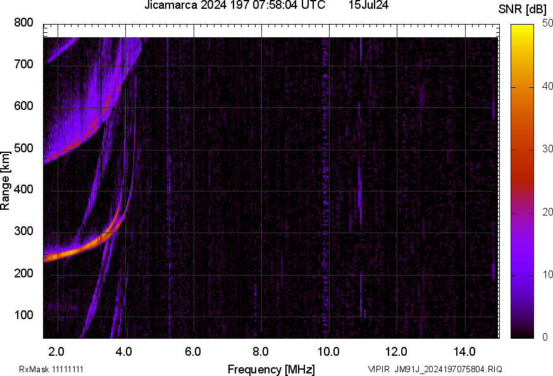Click range tick label '400'
The image size is (553, 376).
click(23, 189)
